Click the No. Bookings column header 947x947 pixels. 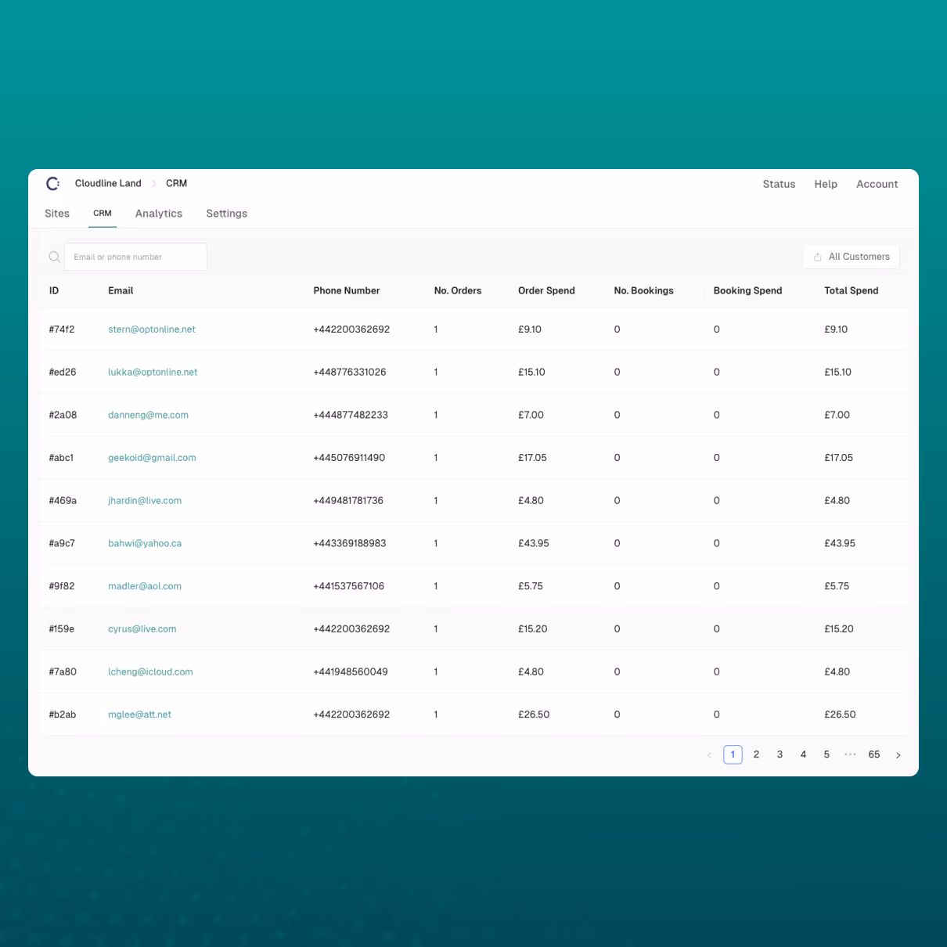tap(643, 290)
